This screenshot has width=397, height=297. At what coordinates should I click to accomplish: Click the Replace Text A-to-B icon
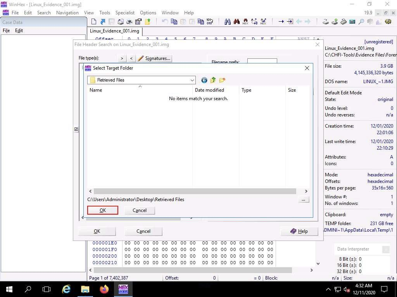(x=254, y=22)
